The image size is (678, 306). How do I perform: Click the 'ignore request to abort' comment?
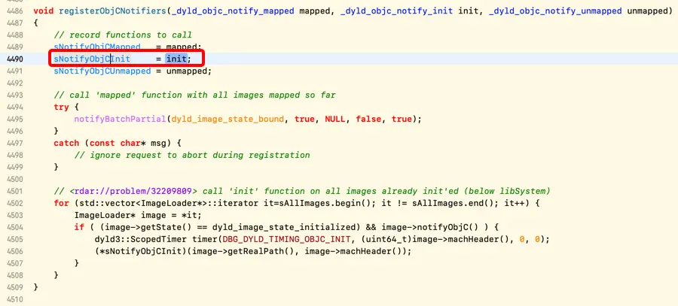tap(192, 155)
